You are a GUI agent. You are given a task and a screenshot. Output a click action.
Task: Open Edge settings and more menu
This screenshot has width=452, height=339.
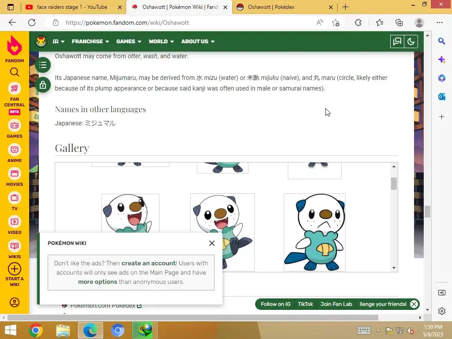pos(439,23)
